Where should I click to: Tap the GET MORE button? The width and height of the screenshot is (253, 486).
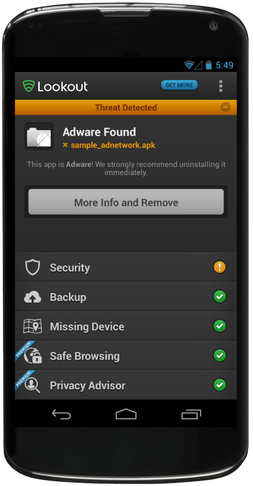[180, 85]
